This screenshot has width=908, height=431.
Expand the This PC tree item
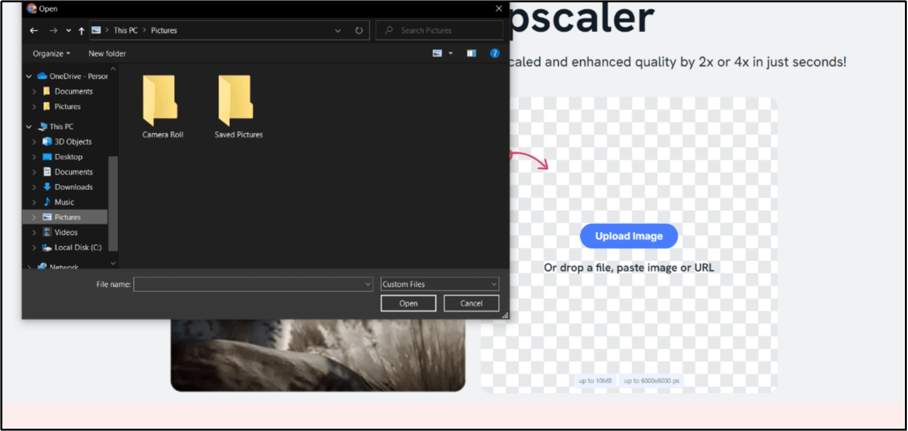(x=29, y=126)
